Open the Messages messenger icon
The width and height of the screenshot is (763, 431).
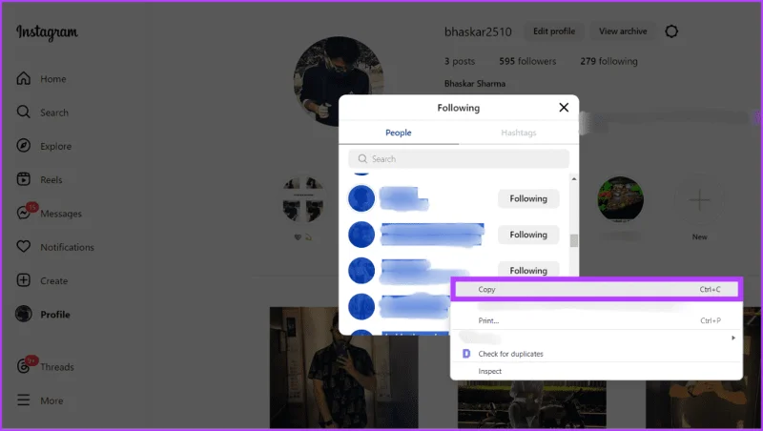(x=23, y=213)
